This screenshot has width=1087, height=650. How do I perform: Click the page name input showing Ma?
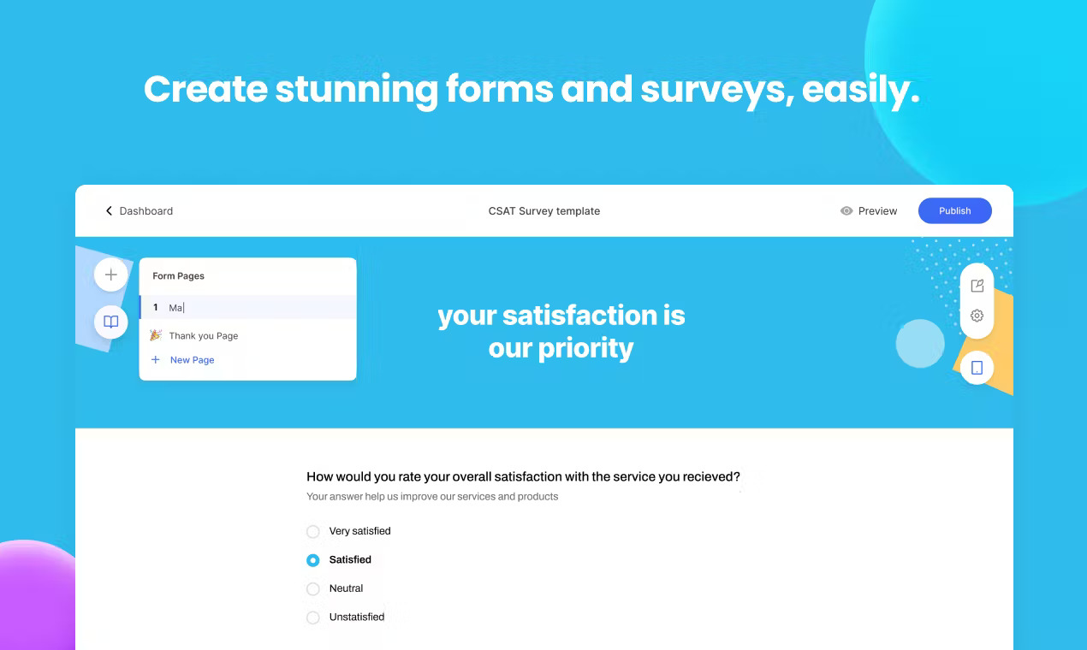tap(176, 307)
